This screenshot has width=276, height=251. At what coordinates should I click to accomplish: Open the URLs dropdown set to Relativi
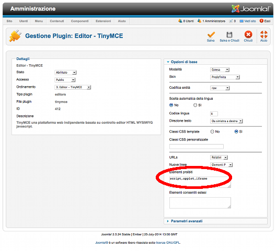tap(219, 157)
